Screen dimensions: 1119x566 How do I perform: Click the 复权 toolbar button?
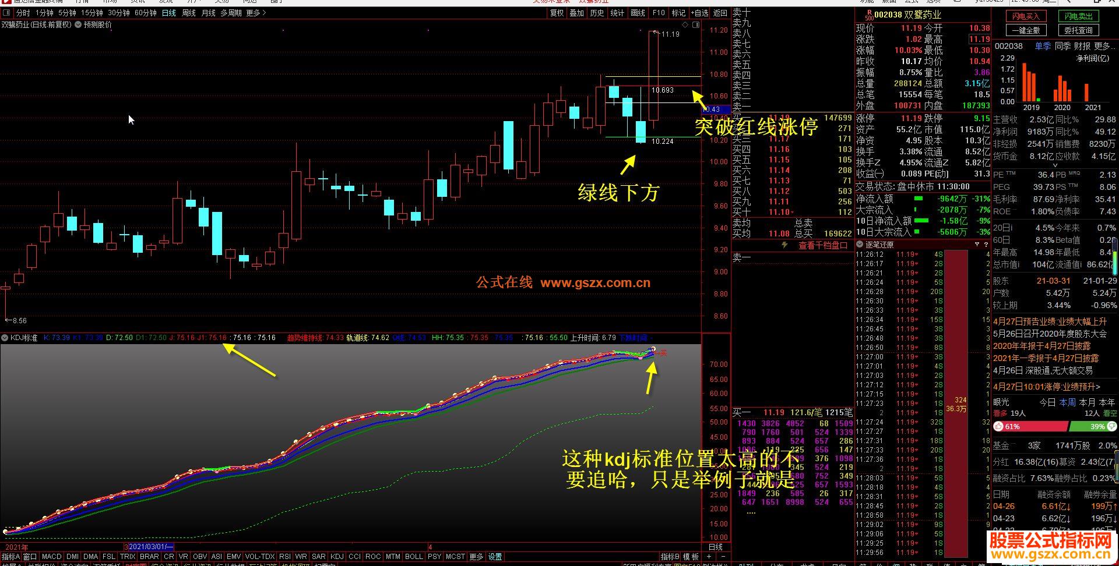[557, 13]
